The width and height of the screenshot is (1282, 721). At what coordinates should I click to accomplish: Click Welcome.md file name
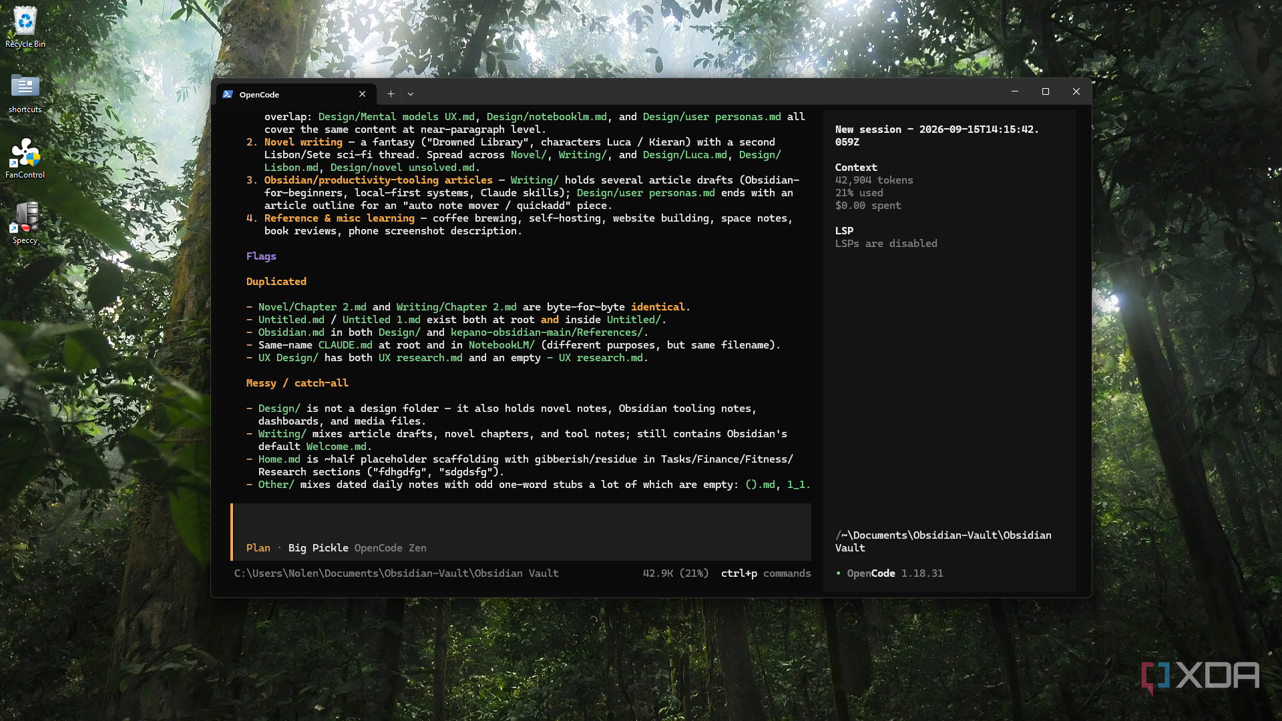[x=337, y=447]
